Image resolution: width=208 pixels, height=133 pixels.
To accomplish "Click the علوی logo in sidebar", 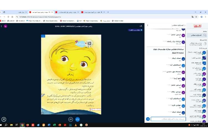I will (x=197, y=26).
